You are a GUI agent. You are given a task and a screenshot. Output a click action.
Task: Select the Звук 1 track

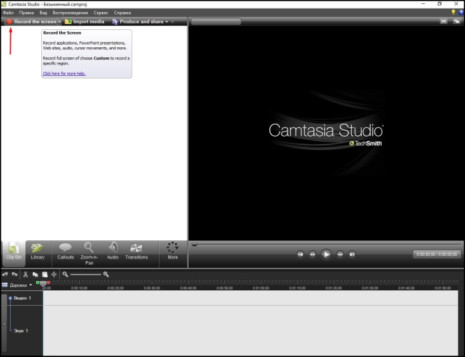click(x=21, y=330)
